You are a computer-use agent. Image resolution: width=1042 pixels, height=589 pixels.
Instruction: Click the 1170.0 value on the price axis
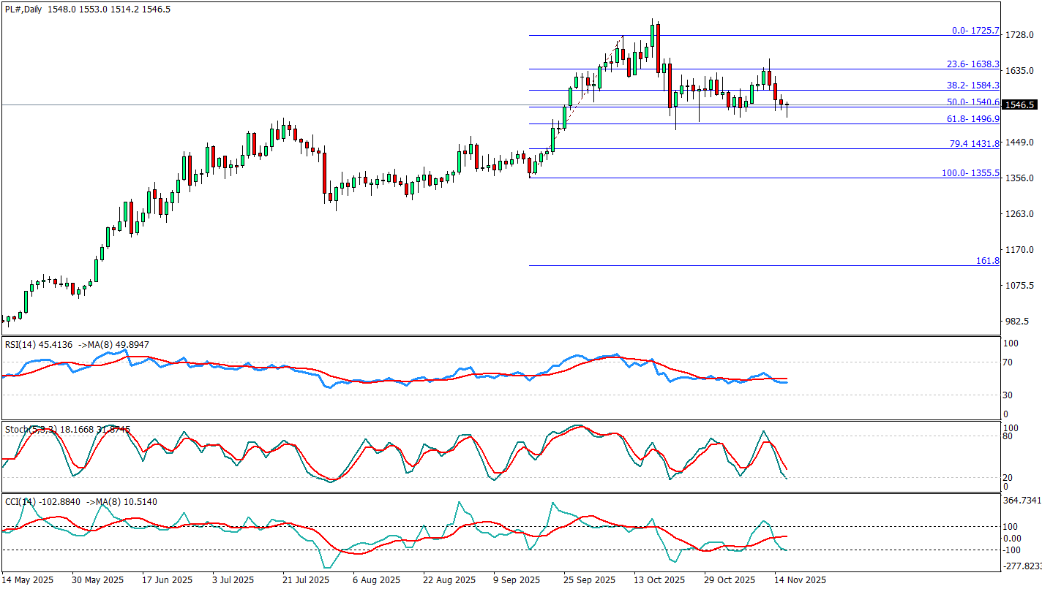(x=1019, y=250)
